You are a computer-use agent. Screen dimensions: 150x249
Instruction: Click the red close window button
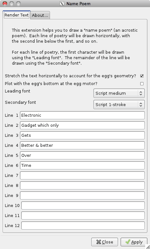(5, 4)
